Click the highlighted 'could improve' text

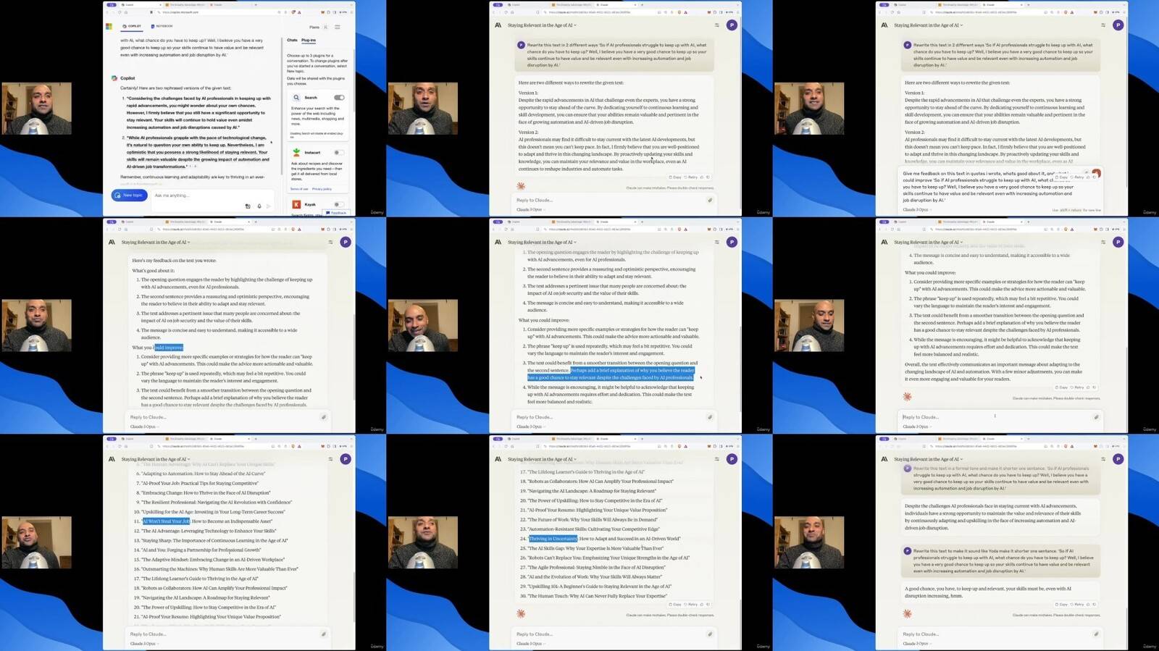click(x=169, y=348)
